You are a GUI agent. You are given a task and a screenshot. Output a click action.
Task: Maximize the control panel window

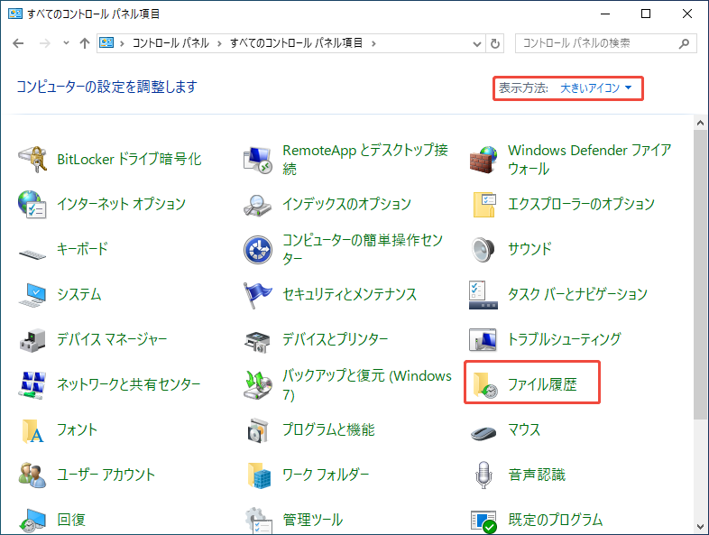[646, 14]
